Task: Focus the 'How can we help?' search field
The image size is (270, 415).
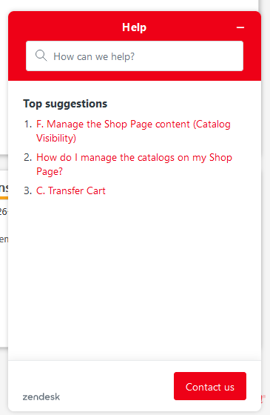Action: pos(135,56)
